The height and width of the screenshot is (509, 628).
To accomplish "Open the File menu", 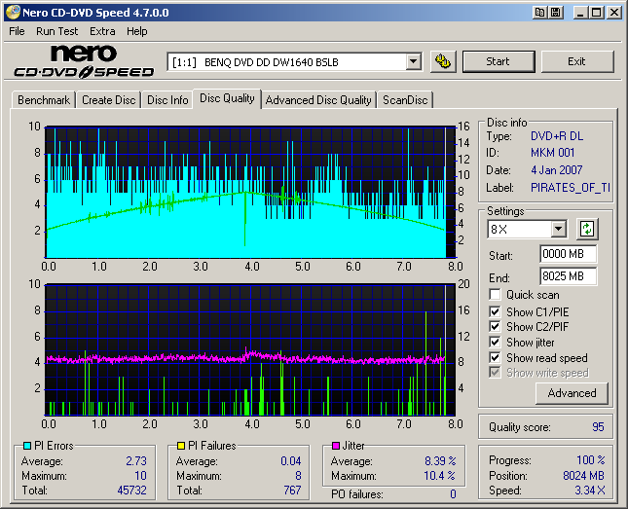I will 17,31.
